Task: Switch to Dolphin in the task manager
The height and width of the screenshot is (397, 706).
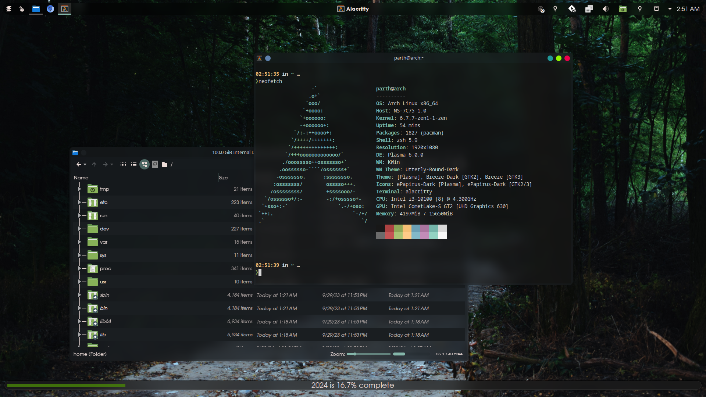Action: coord(36,9)
